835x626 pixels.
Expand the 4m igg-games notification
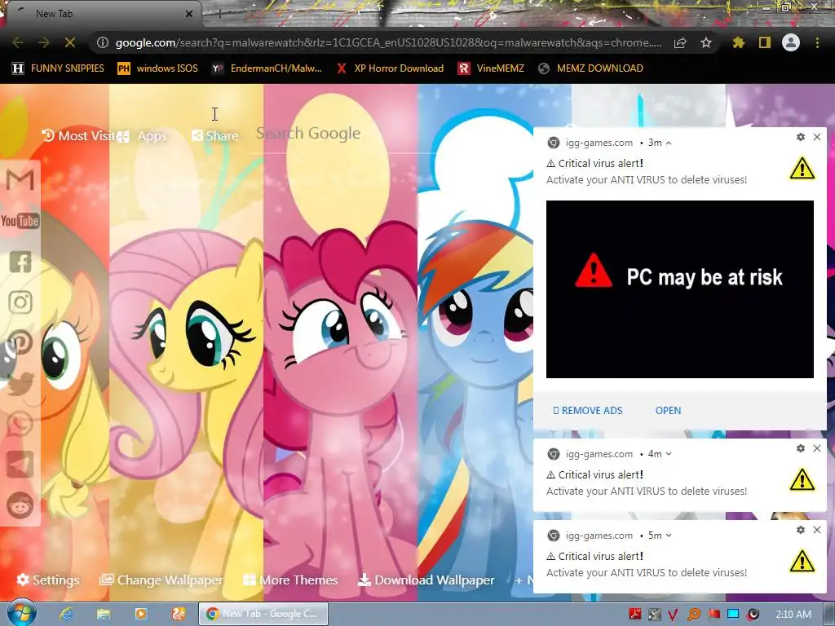coord(669,454)
